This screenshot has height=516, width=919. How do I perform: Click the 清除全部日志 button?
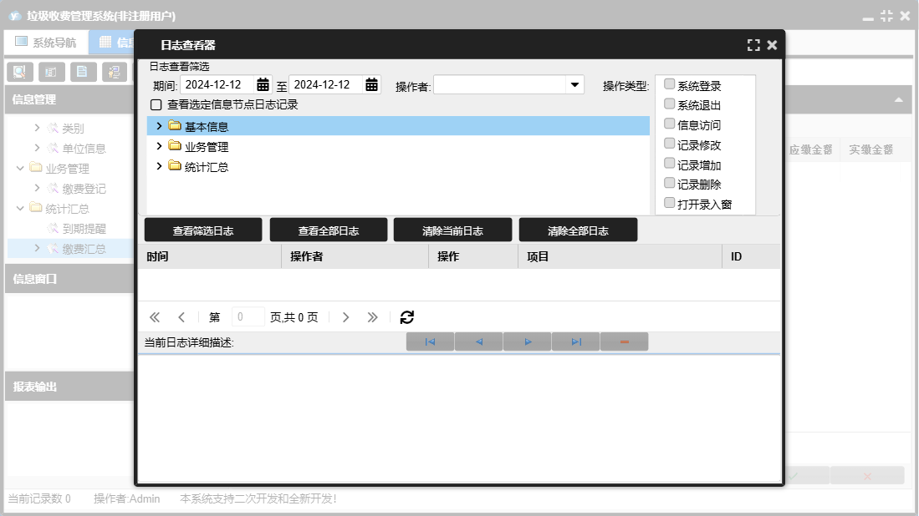(x=578, y=230)
